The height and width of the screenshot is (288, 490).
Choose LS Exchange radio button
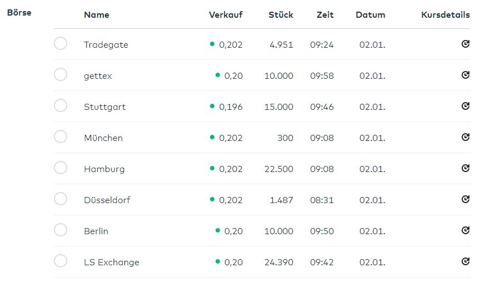[61, 261]
